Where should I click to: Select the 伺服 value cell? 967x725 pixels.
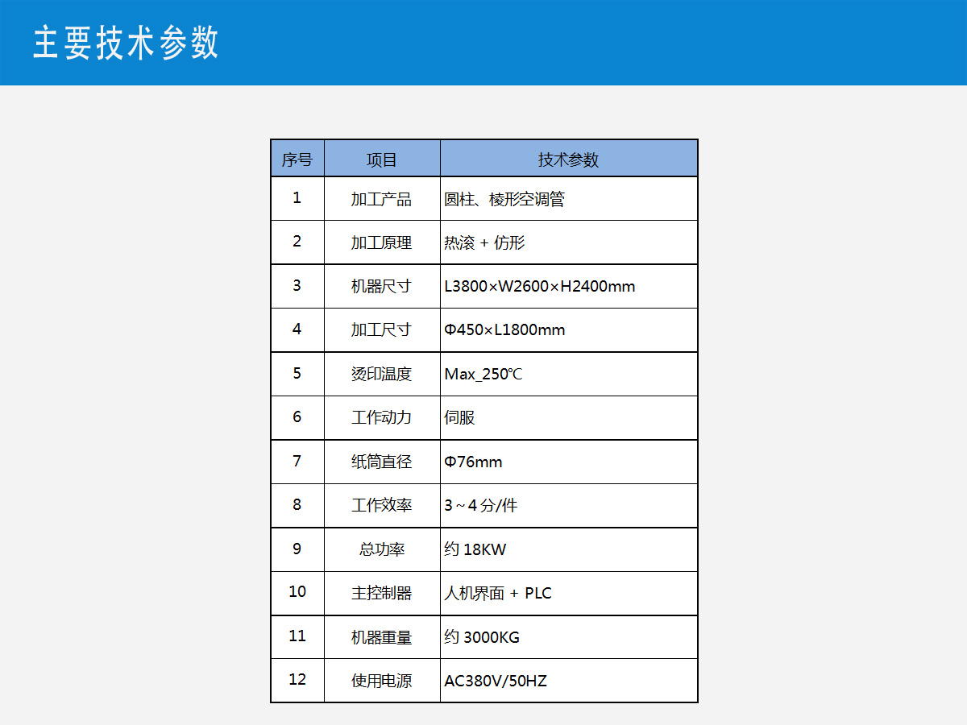[x=460, y=417]
